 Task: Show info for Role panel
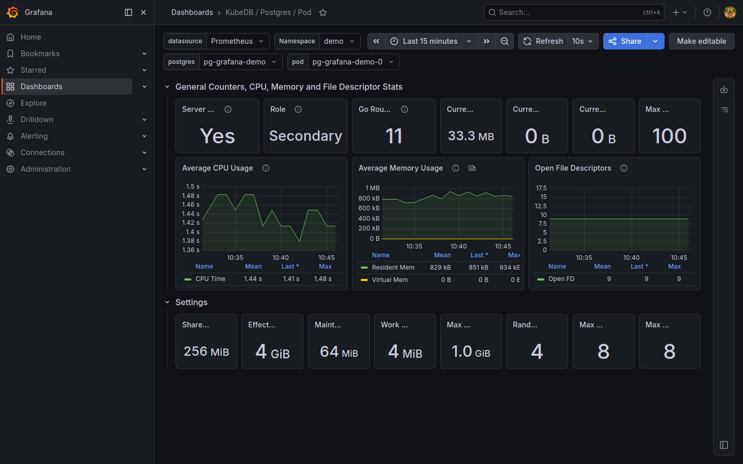[x=298, y=109]
